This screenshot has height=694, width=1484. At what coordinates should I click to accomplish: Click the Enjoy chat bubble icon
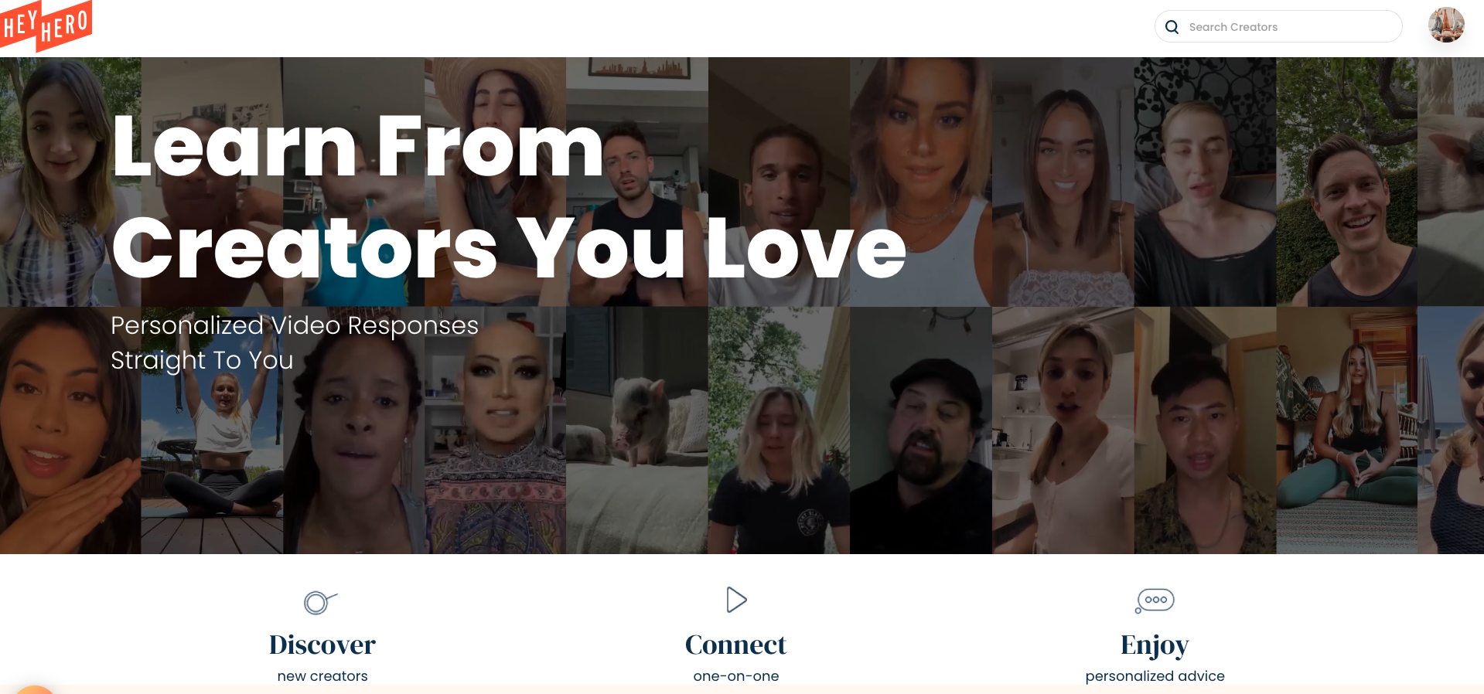click(1155, 600)
